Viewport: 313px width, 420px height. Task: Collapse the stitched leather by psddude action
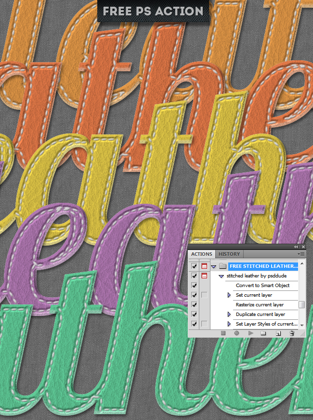tap(221, 276)
